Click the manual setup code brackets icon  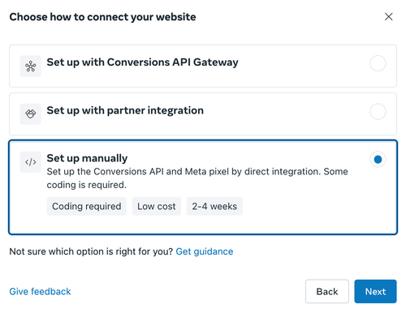coord(31,162)
